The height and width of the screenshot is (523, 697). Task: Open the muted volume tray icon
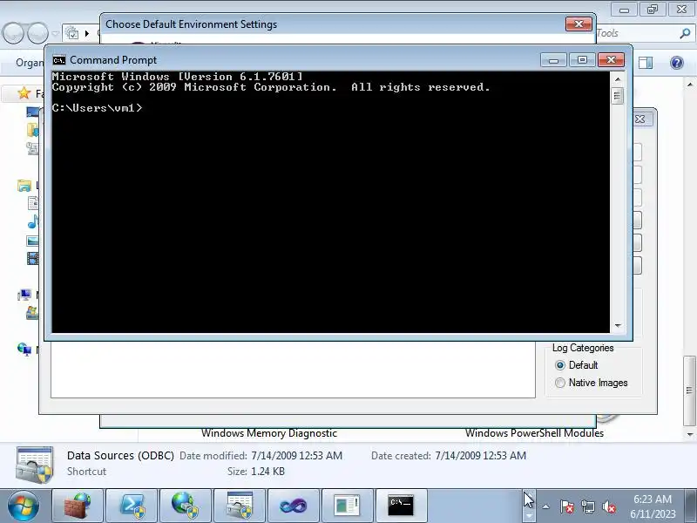[608, 506]
